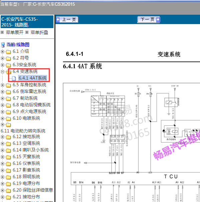Screen dimensions: 200x202
Task: Open the 6.4.1 4AT系统 page
Action: point(32,78)
